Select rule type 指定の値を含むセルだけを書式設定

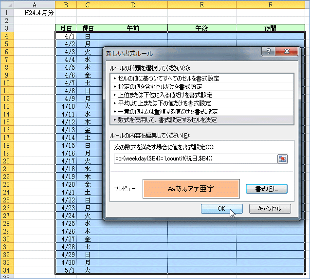pyautogui.click(x=202, y=87)
